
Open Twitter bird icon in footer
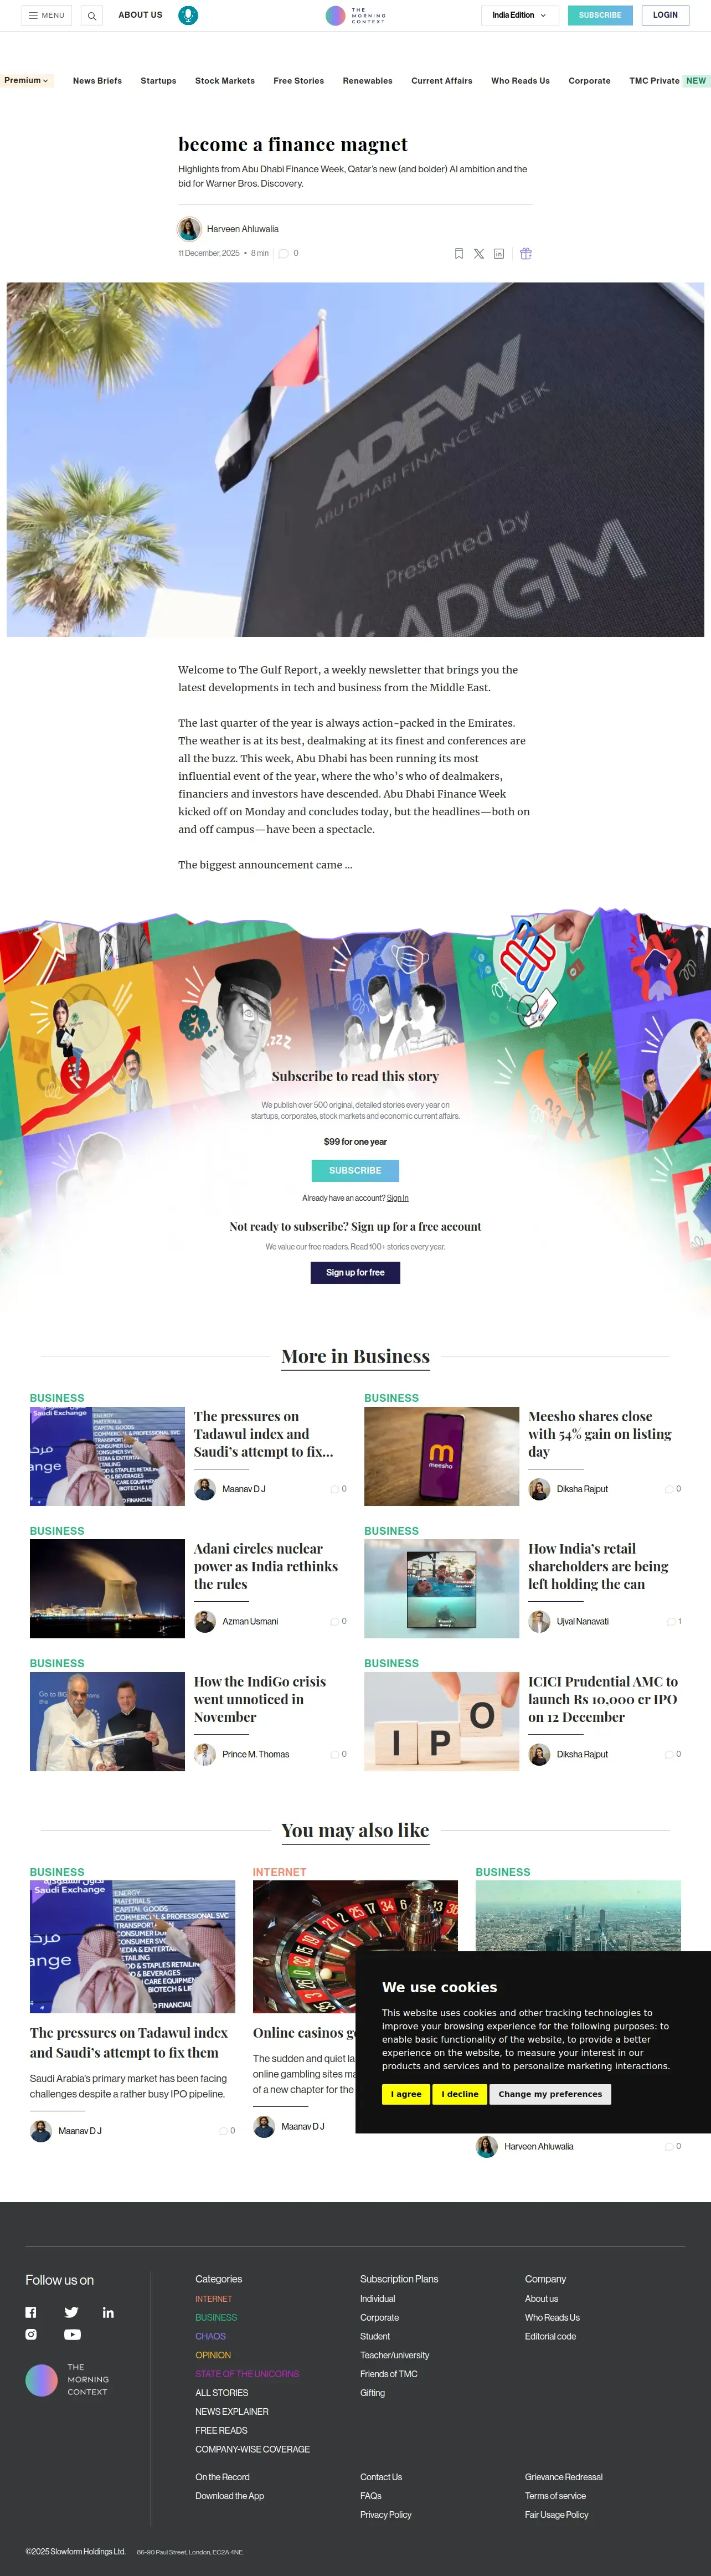(x=71, y=2312)
